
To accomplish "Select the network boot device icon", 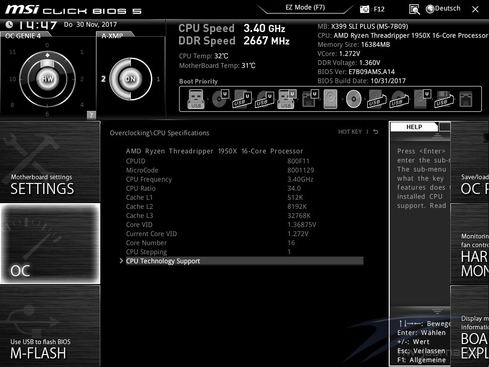I will pyautogui.click(x=466, y=99).
